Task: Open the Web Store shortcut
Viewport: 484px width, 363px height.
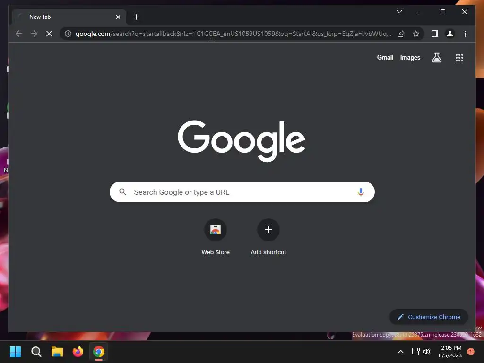Action: 216,237
